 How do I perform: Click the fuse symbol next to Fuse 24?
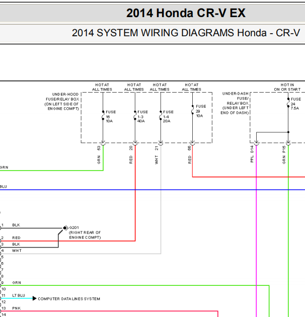(x=288, y=103)
